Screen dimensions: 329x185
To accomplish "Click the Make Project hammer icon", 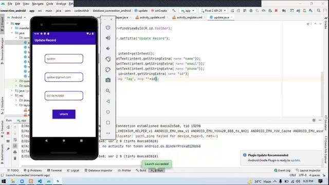I will (x=174, y=10).
